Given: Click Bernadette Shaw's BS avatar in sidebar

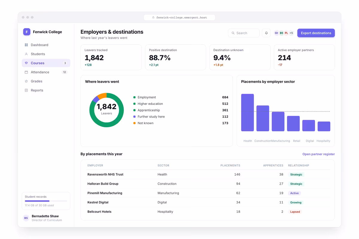Looking at the screenshot, I should coord(26,218).
